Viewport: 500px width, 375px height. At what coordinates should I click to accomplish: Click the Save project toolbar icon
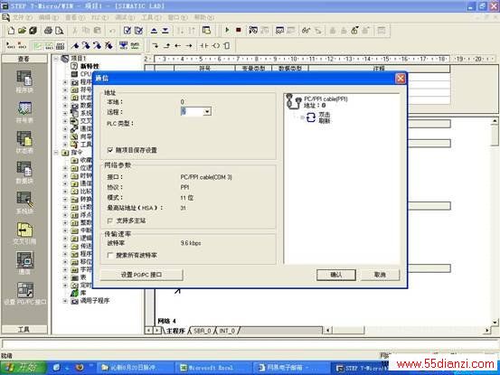33,31
